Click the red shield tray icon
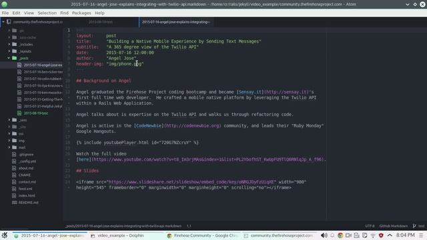427x240 pixels. (381, 235)
